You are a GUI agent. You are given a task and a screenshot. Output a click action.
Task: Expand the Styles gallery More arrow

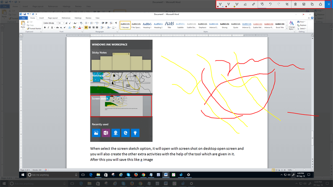287,29
